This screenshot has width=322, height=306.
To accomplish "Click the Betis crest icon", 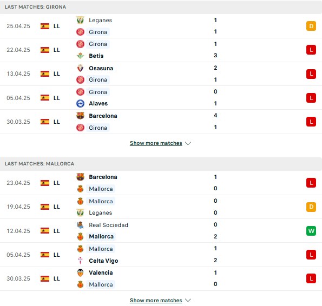I will tap(80, 56).
